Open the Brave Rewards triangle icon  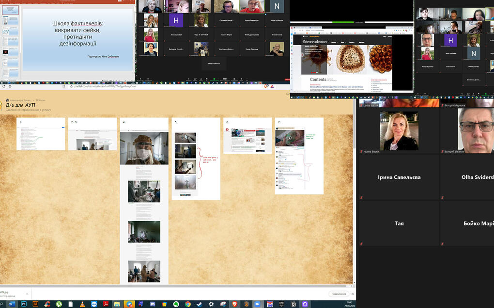(272, 86)
